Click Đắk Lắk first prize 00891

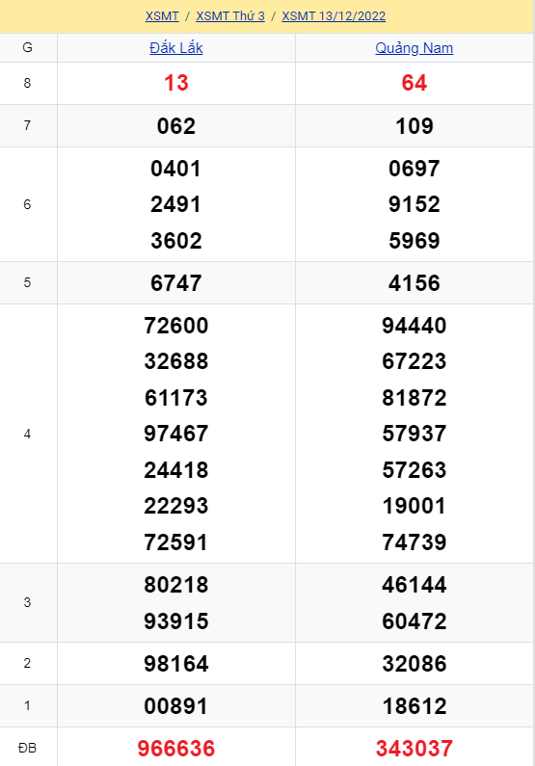pyautogui.click(x=175, y=706)
